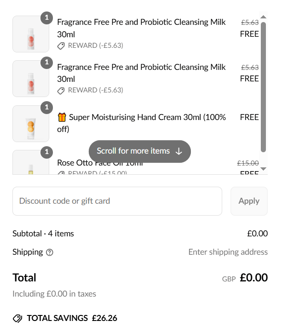Viewport: 282px width, 332px height.
Task: Click the reward tag icon on first Cleansing Milk
Action: [x=61, y=46]
